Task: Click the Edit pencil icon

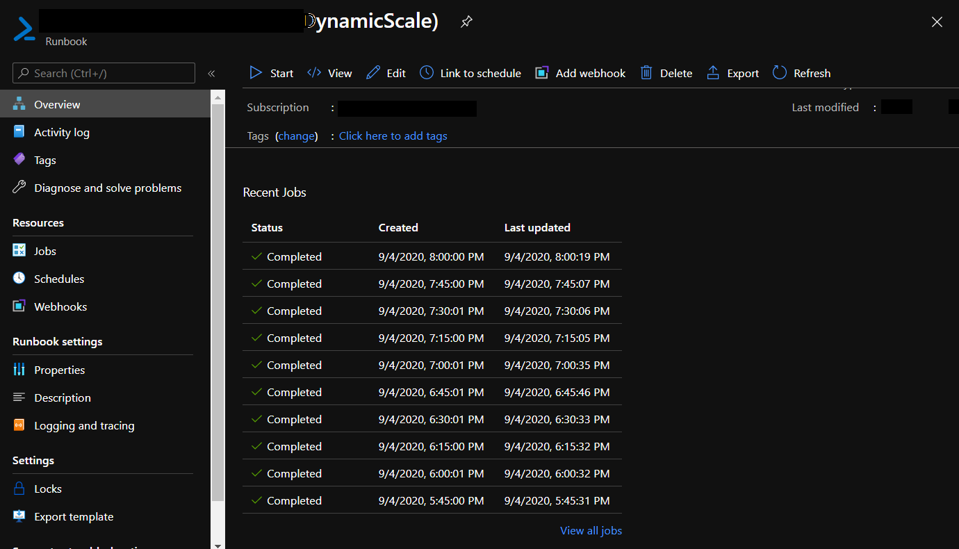Action: tap(373, 73)
